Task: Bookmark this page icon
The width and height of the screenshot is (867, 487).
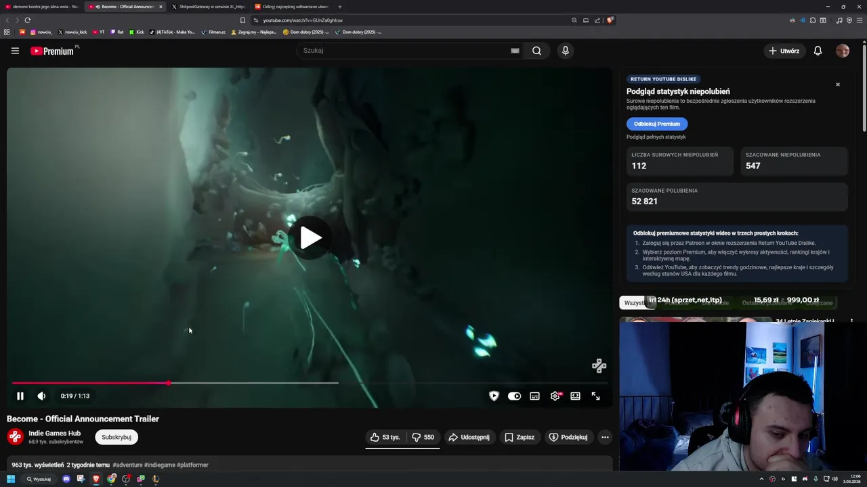Action: pyautogui.click(x=242, y=20)
